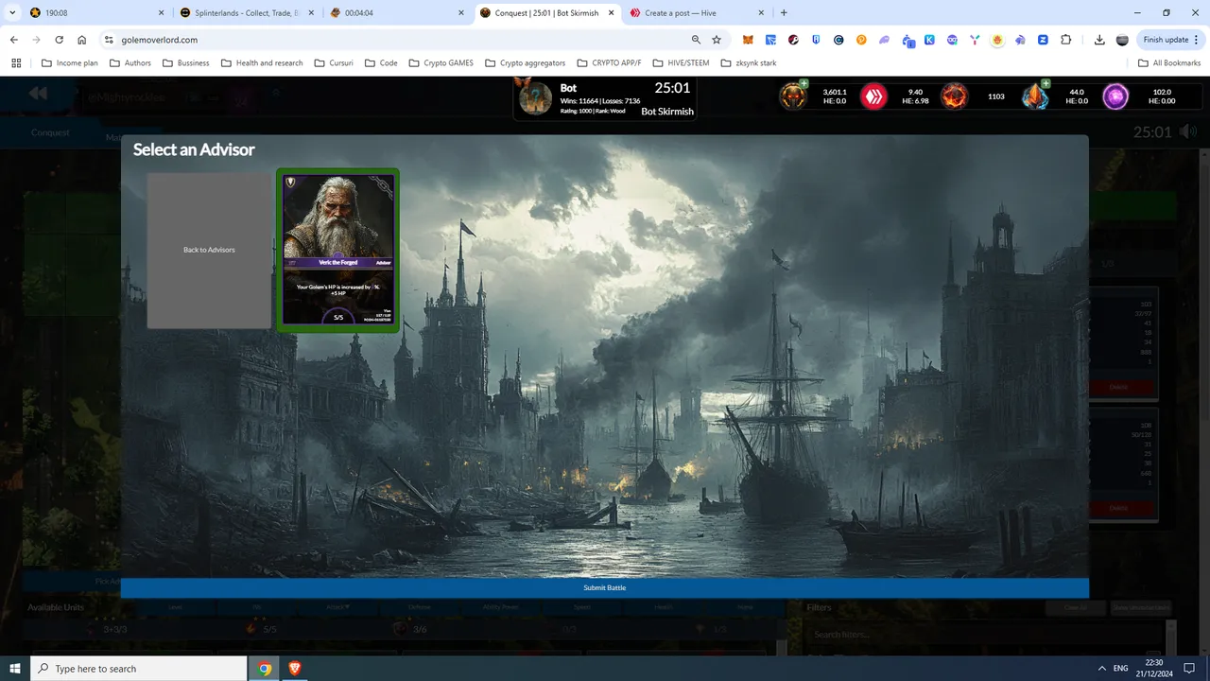Toggle the game sound speaker icon
1210x681 pixels.
point(1188,131)
